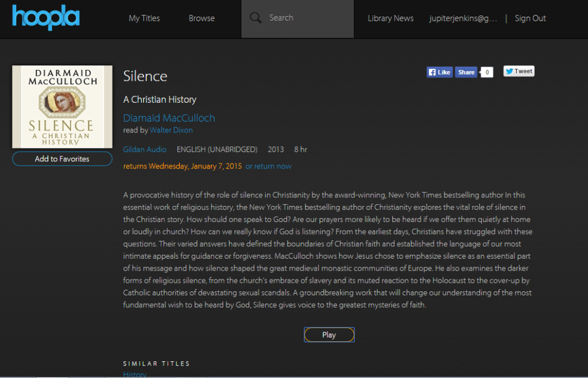This screenshot has height=378, width=588.
Task: Open the Silence book cover image
Action: (62, 107)
